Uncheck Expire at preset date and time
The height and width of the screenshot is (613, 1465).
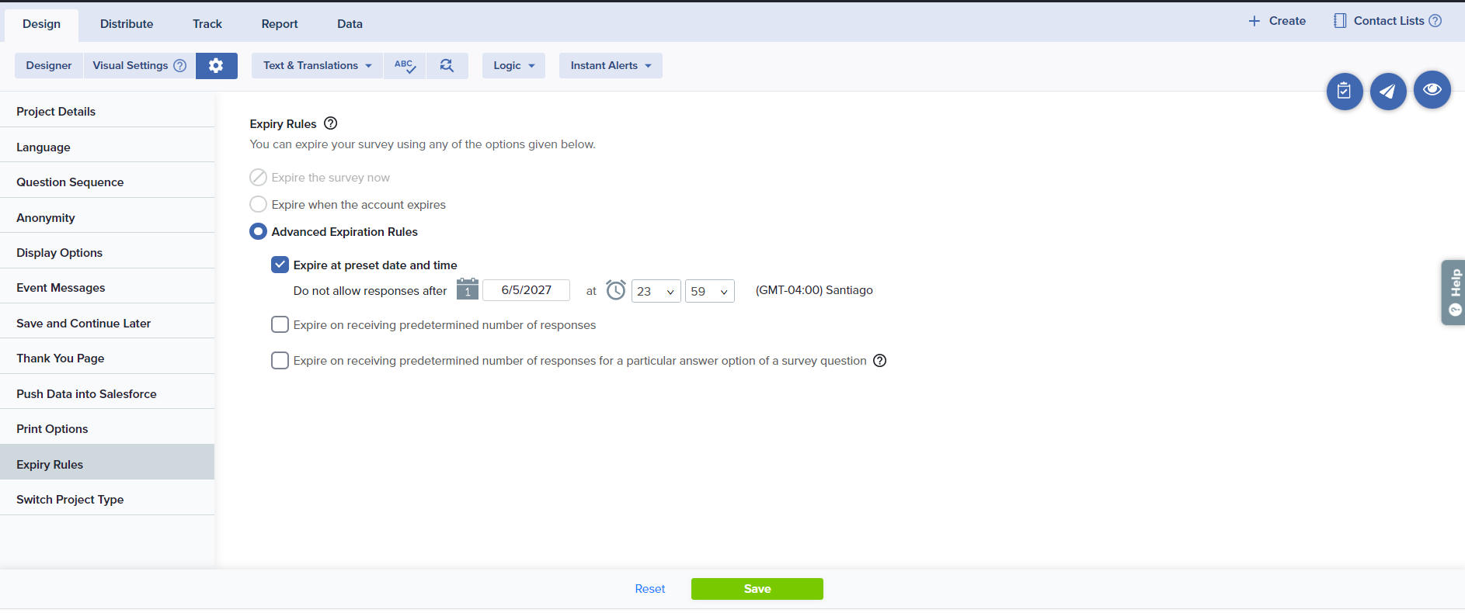pyautogui.click(x=280, y=265)
